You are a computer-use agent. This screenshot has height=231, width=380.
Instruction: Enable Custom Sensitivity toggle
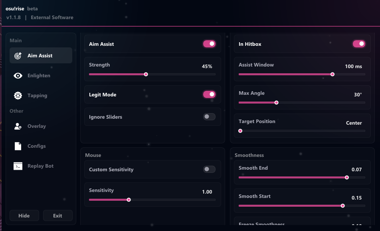(x=209, y=169)
